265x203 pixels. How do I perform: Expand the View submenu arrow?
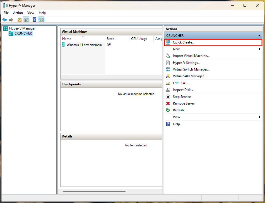(259, 117)
